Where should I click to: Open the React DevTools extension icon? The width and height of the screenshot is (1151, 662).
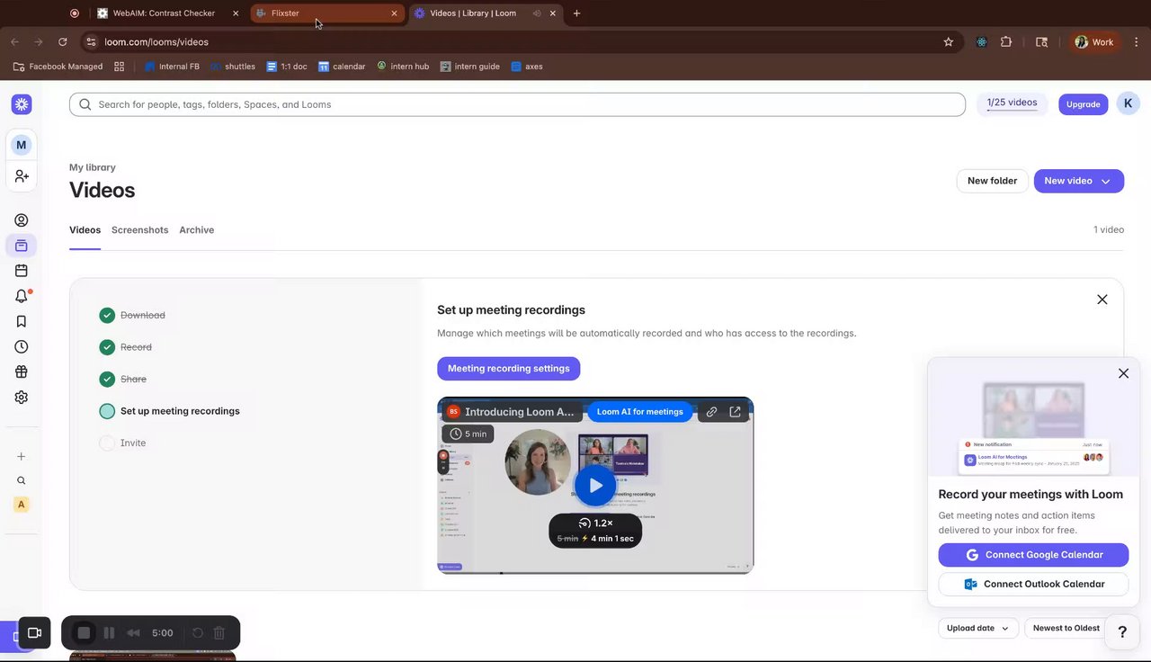point(981,42)
